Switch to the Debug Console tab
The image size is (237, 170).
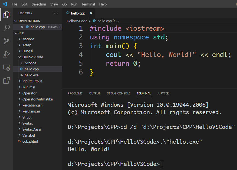[x=118, y=93]
